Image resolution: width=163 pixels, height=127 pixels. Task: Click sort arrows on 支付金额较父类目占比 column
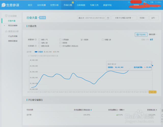(x=91, y=110)
